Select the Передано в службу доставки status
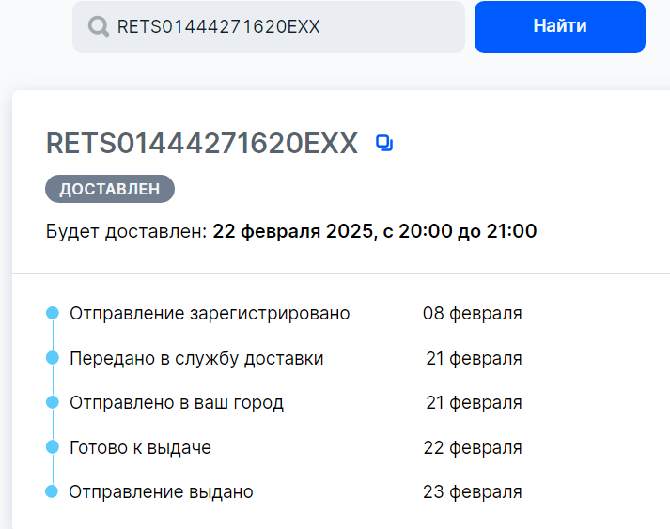670x529 pixels. point(196,358)
